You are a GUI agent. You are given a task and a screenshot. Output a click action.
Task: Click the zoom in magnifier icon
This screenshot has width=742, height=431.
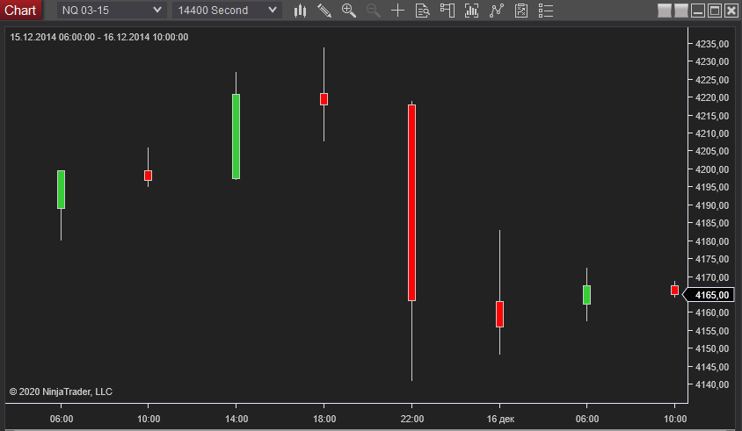click(x=349, y=11)
